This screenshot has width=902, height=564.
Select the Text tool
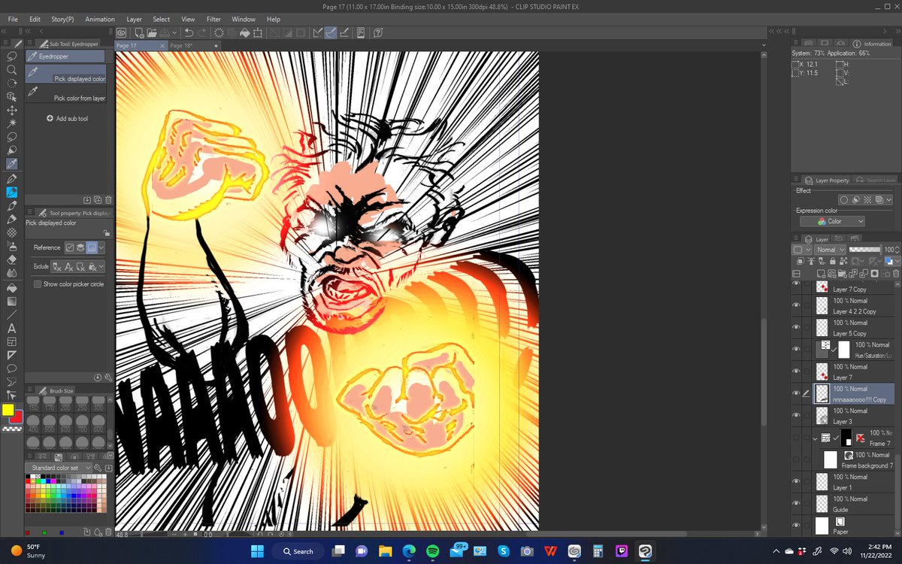pos(12,328)
